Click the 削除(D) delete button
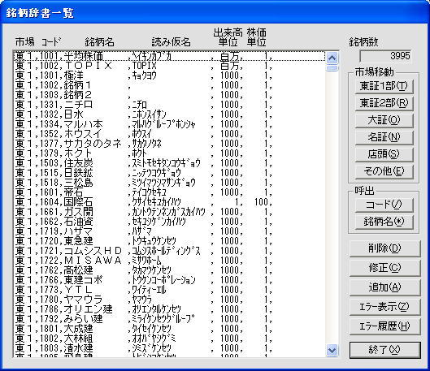 pos(384,248)
